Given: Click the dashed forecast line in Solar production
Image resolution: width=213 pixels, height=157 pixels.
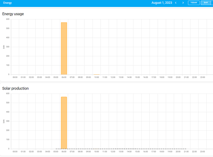Looking at the screenshot, I should click(x=121, y=149).
